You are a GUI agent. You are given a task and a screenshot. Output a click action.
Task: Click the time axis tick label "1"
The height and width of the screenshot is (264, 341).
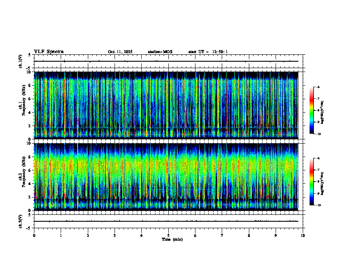(x=61, y=236)
